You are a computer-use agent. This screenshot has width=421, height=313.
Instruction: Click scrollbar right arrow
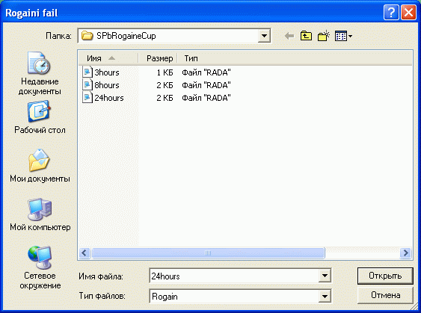(x=405, y=252)
